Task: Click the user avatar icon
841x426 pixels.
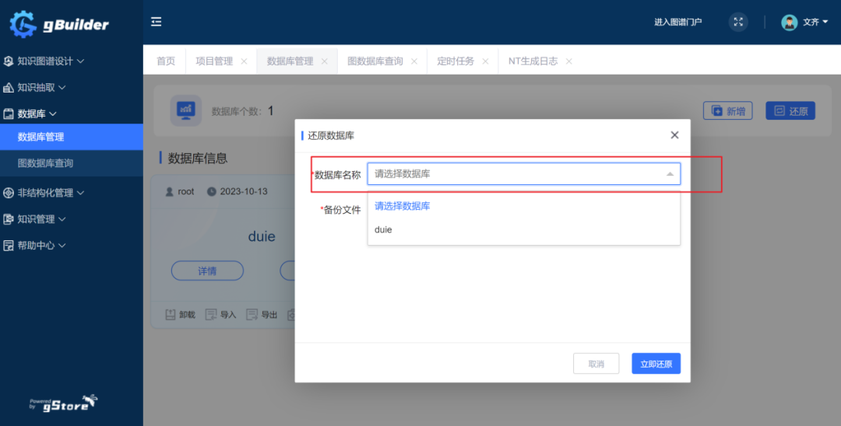Action: pos(789,22)
